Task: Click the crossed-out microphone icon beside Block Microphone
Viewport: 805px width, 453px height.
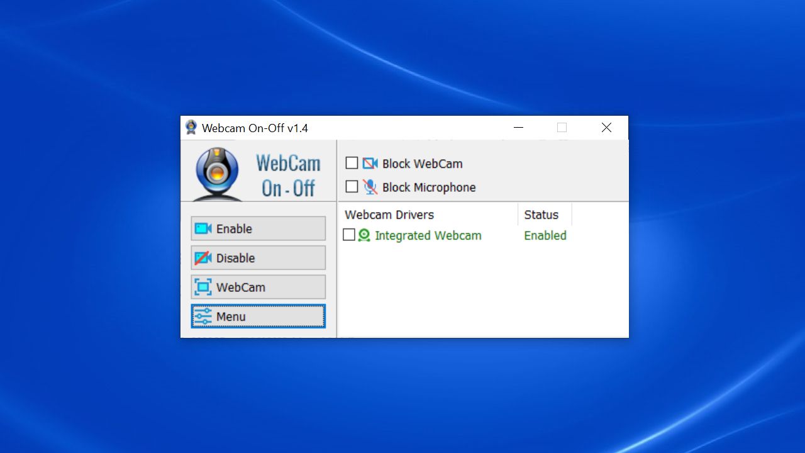Action: coord(370,187)
